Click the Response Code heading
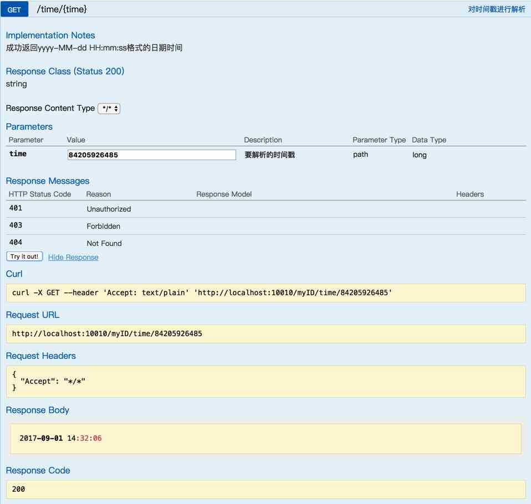Viewport: 531px width, 504px height. point(38,470)
